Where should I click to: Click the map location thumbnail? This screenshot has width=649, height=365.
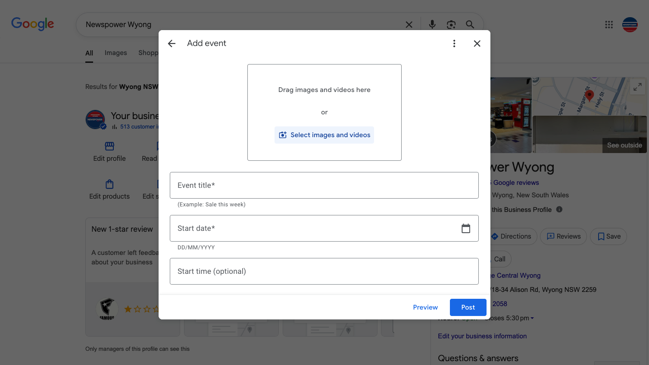point(590,96)
